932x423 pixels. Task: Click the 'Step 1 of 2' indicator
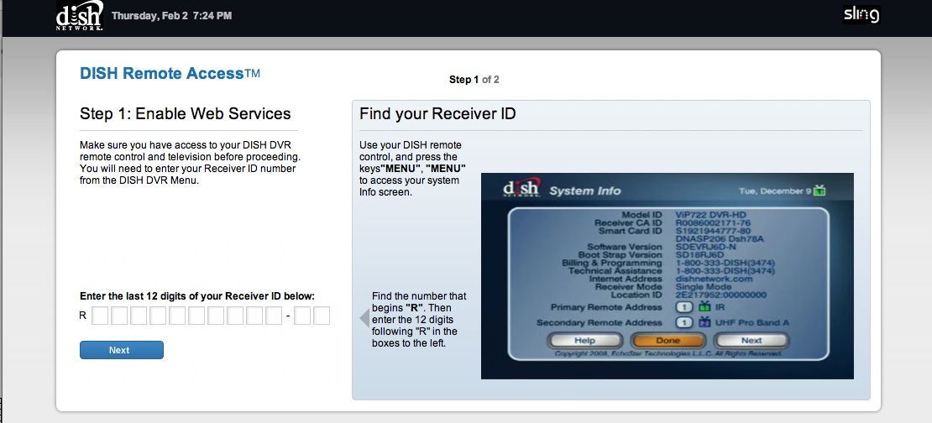[474, 80]
